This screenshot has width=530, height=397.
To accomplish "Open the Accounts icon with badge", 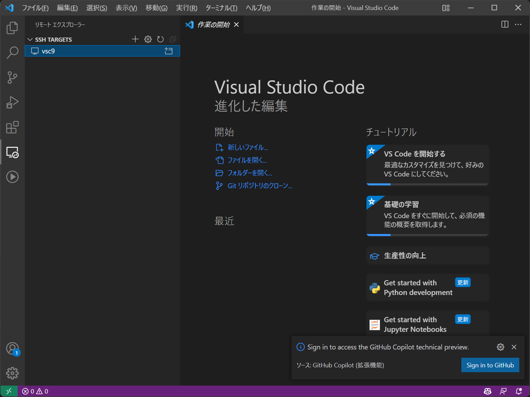I will [12, 349].
